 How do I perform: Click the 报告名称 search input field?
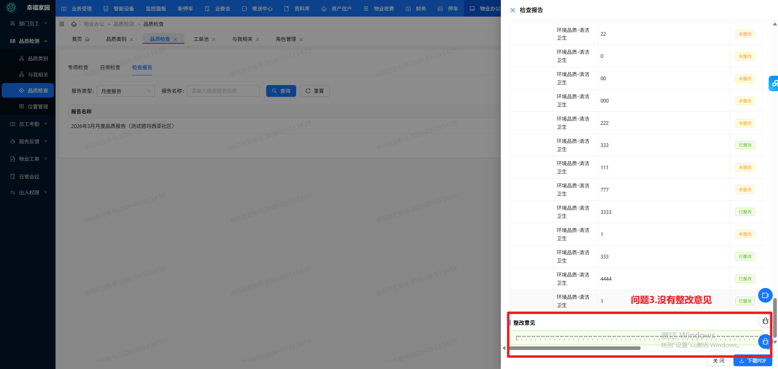coord(223,91)
